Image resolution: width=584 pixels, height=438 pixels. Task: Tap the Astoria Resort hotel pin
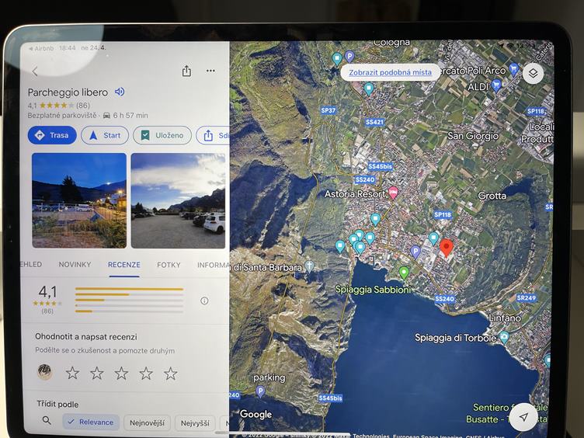click(x=393, y=193)
